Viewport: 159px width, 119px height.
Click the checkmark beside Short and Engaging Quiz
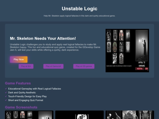click(6, 100)
